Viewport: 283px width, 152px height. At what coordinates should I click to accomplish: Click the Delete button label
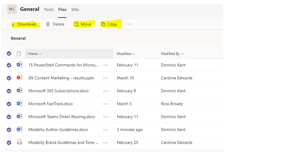coord(58,24)
